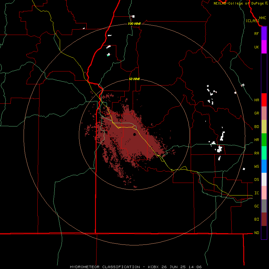Viewport: 269px width, 269px height.
Task: Click the DS legend label
Action: pyautogui.click(x=256, y=180)
